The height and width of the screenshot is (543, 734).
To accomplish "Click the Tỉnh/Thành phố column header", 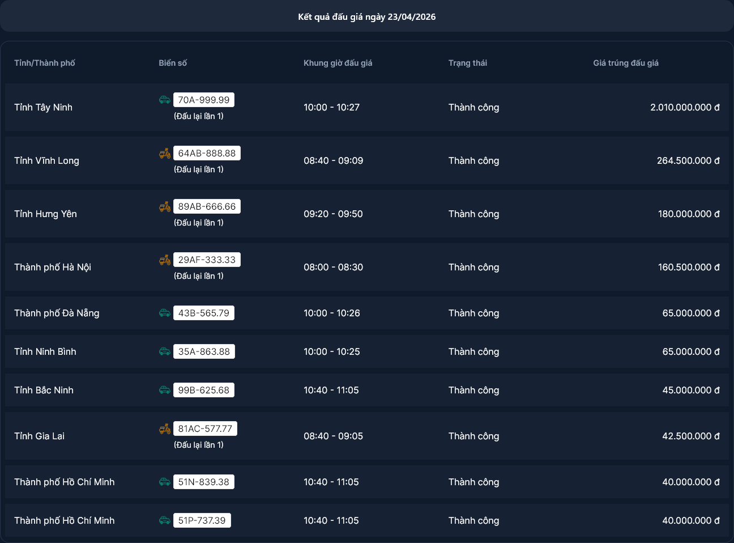I will click(x=45, y=63).
